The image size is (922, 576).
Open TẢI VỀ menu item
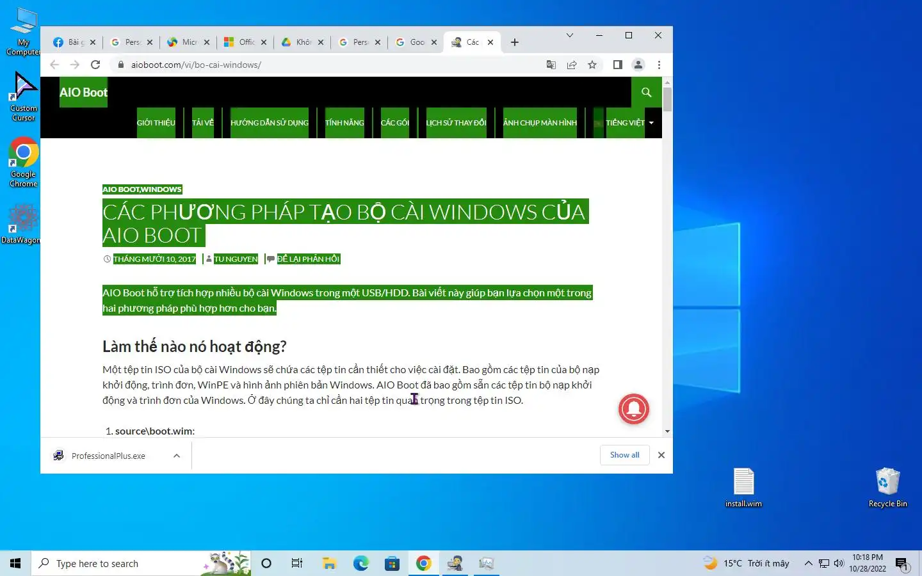point(203,123)
